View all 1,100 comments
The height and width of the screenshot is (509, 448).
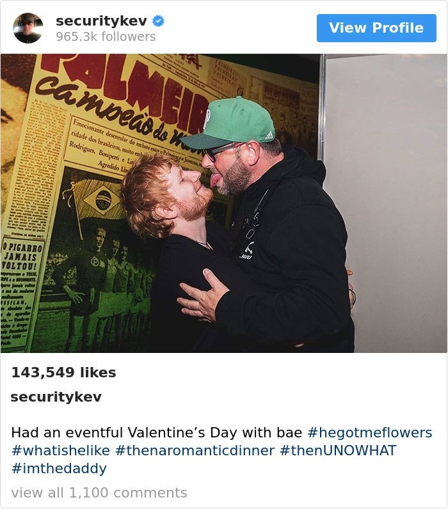tap(99, 493)
